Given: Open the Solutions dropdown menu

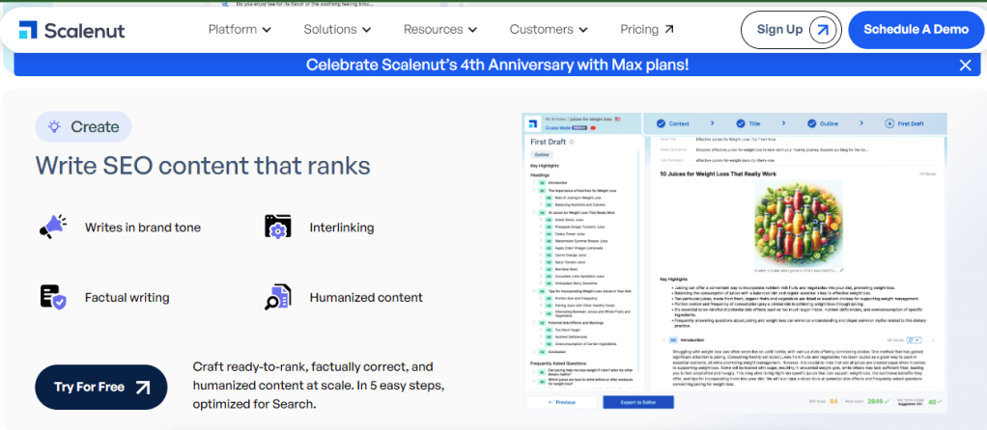Looking at the screenshot, I should tap(338, 30).
